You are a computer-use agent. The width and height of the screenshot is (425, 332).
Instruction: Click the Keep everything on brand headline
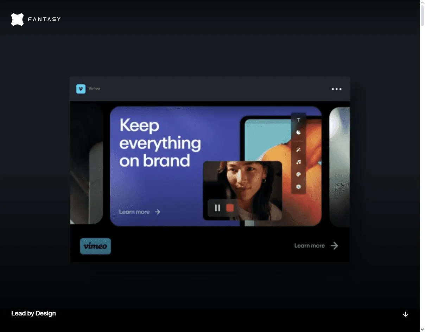coord(160,143)
